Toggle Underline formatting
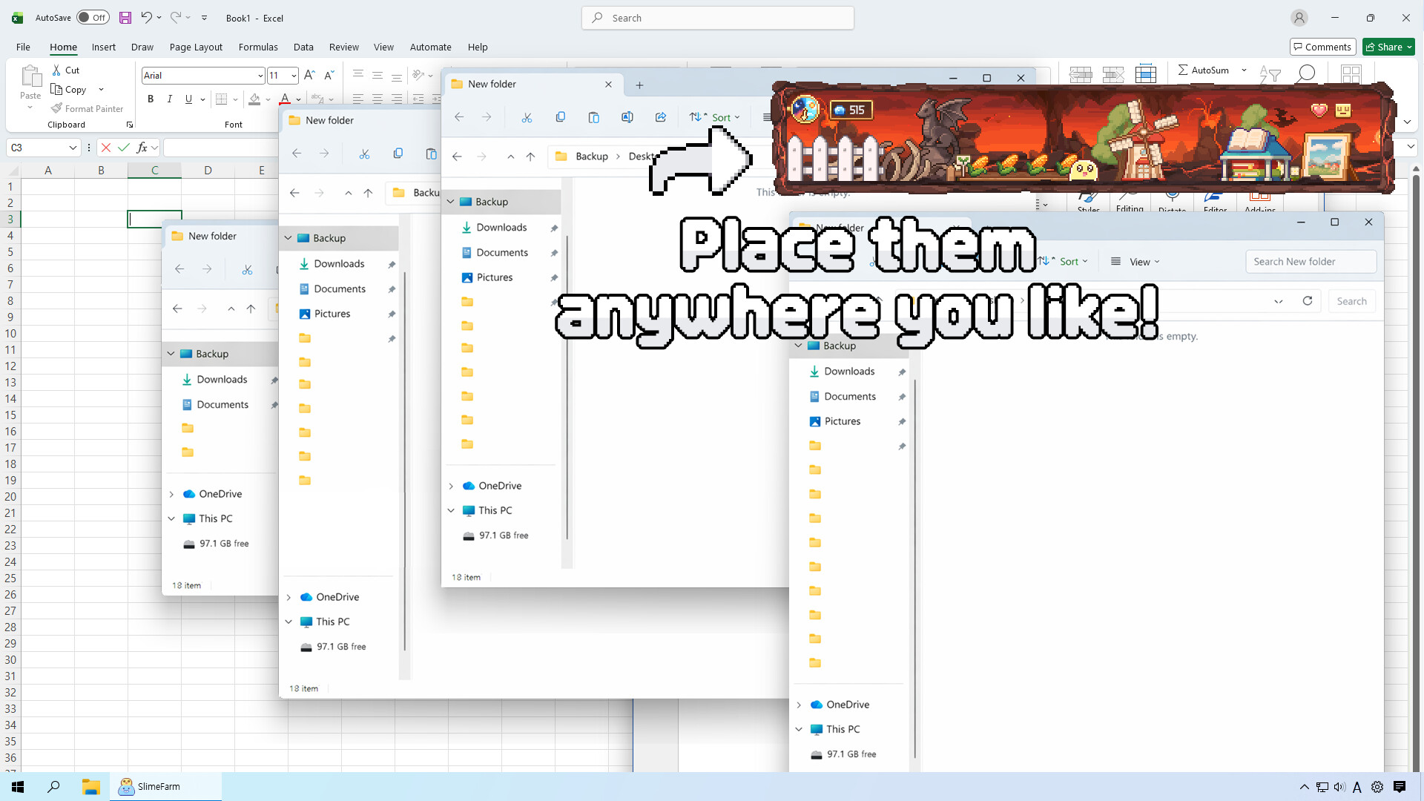Viewport: 1424px width, 801px height. (188, 99)
